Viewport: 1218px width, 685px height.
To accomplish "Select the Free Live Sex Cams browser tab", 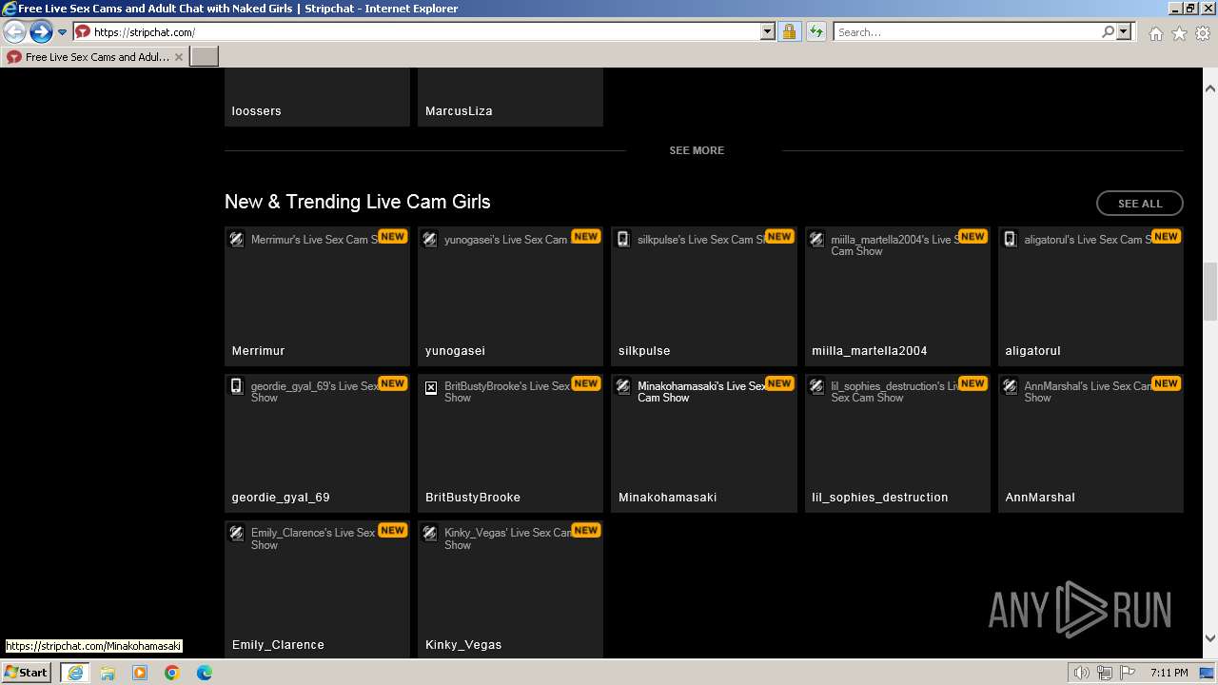I will [95, 57].
